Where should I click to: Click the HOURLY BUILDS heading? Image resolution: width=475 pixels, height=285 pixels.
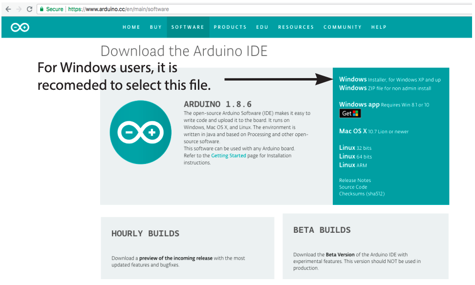(x=146, y=234)
